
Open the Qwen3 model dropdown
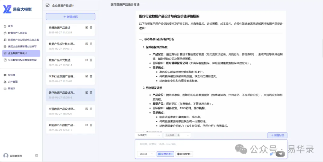(146, 154)
